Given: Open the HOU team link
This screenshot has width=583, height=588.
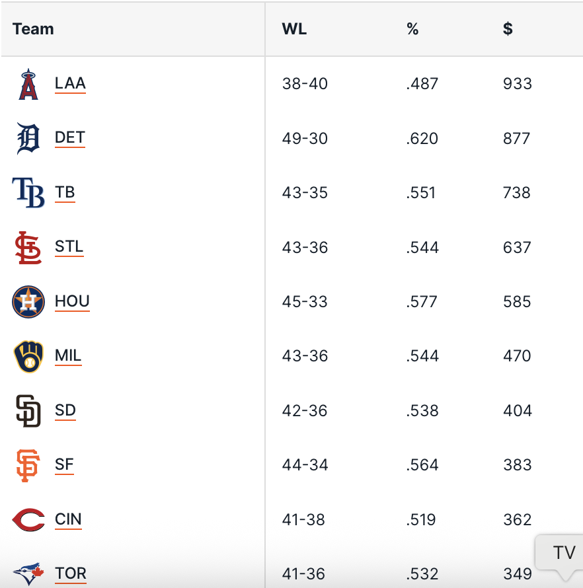Looking at the screenshot, I should [x=72, y=301].
